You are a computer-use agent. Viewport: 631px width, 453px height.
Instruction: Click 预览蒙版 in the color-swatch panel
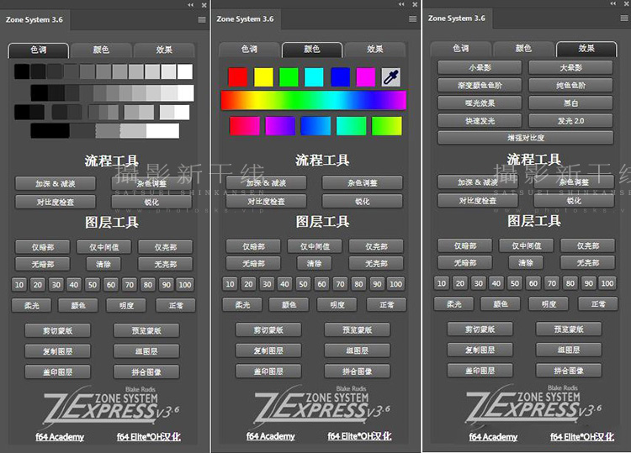click(x=358, y=330)
